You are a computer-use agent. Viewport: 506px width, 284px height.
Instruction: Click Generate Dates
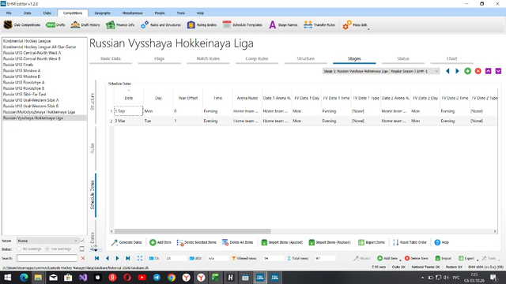[126, 242]
